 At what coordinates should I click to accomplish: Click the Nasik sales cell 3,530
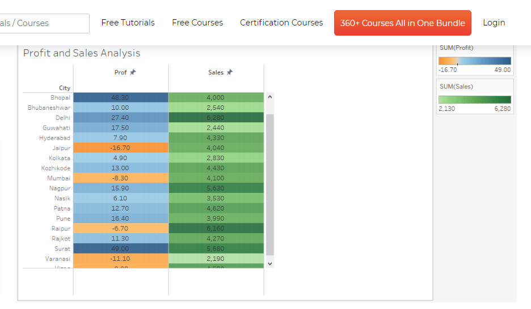point(216,198)
